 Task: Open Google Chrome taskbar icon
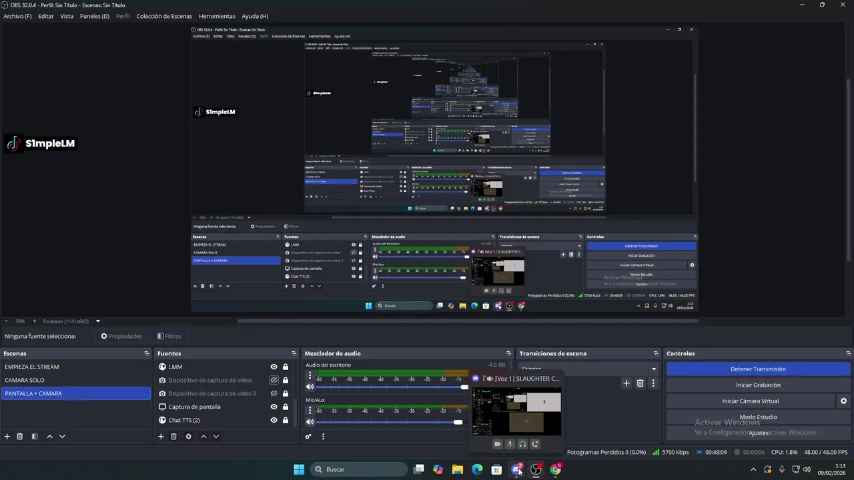click(555, 469)
